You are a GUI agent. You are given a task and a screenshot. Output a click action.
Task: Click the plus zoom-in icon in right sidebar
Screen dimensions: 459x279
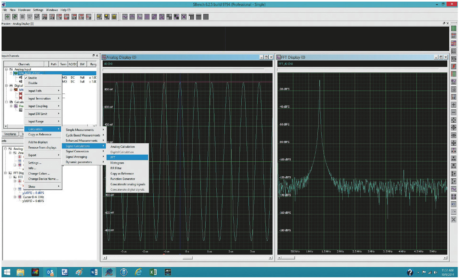454,105
